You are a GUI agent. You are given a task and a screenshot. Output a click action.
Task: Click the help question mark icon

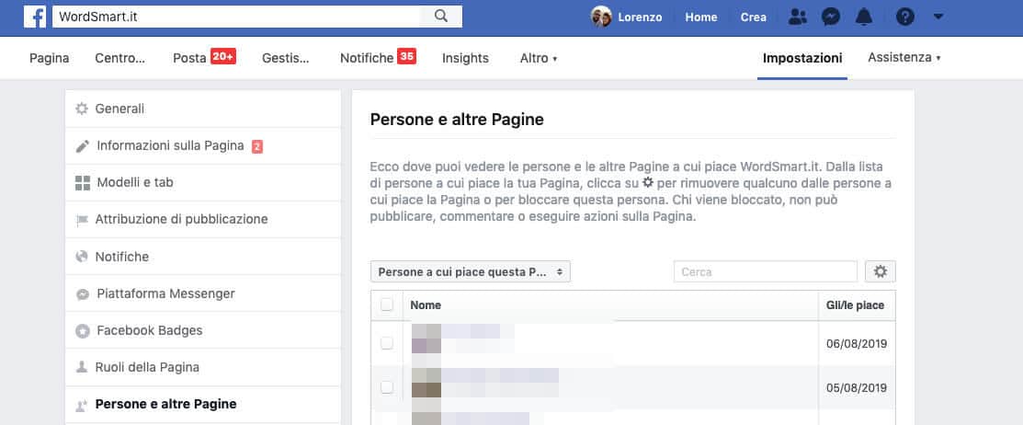click(x=904, y=17)
